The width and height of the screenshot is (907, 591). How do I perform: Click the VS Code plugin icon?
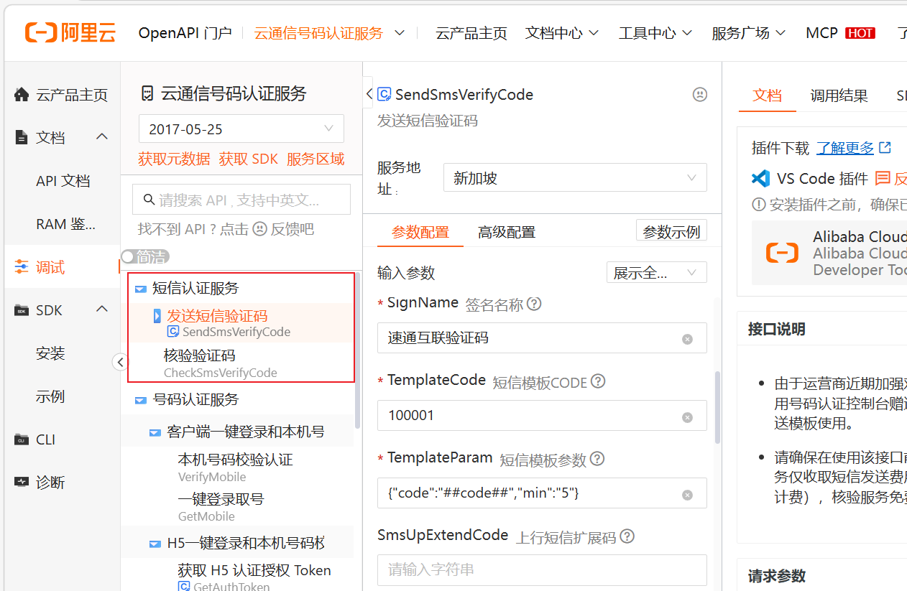coord(760,178)
